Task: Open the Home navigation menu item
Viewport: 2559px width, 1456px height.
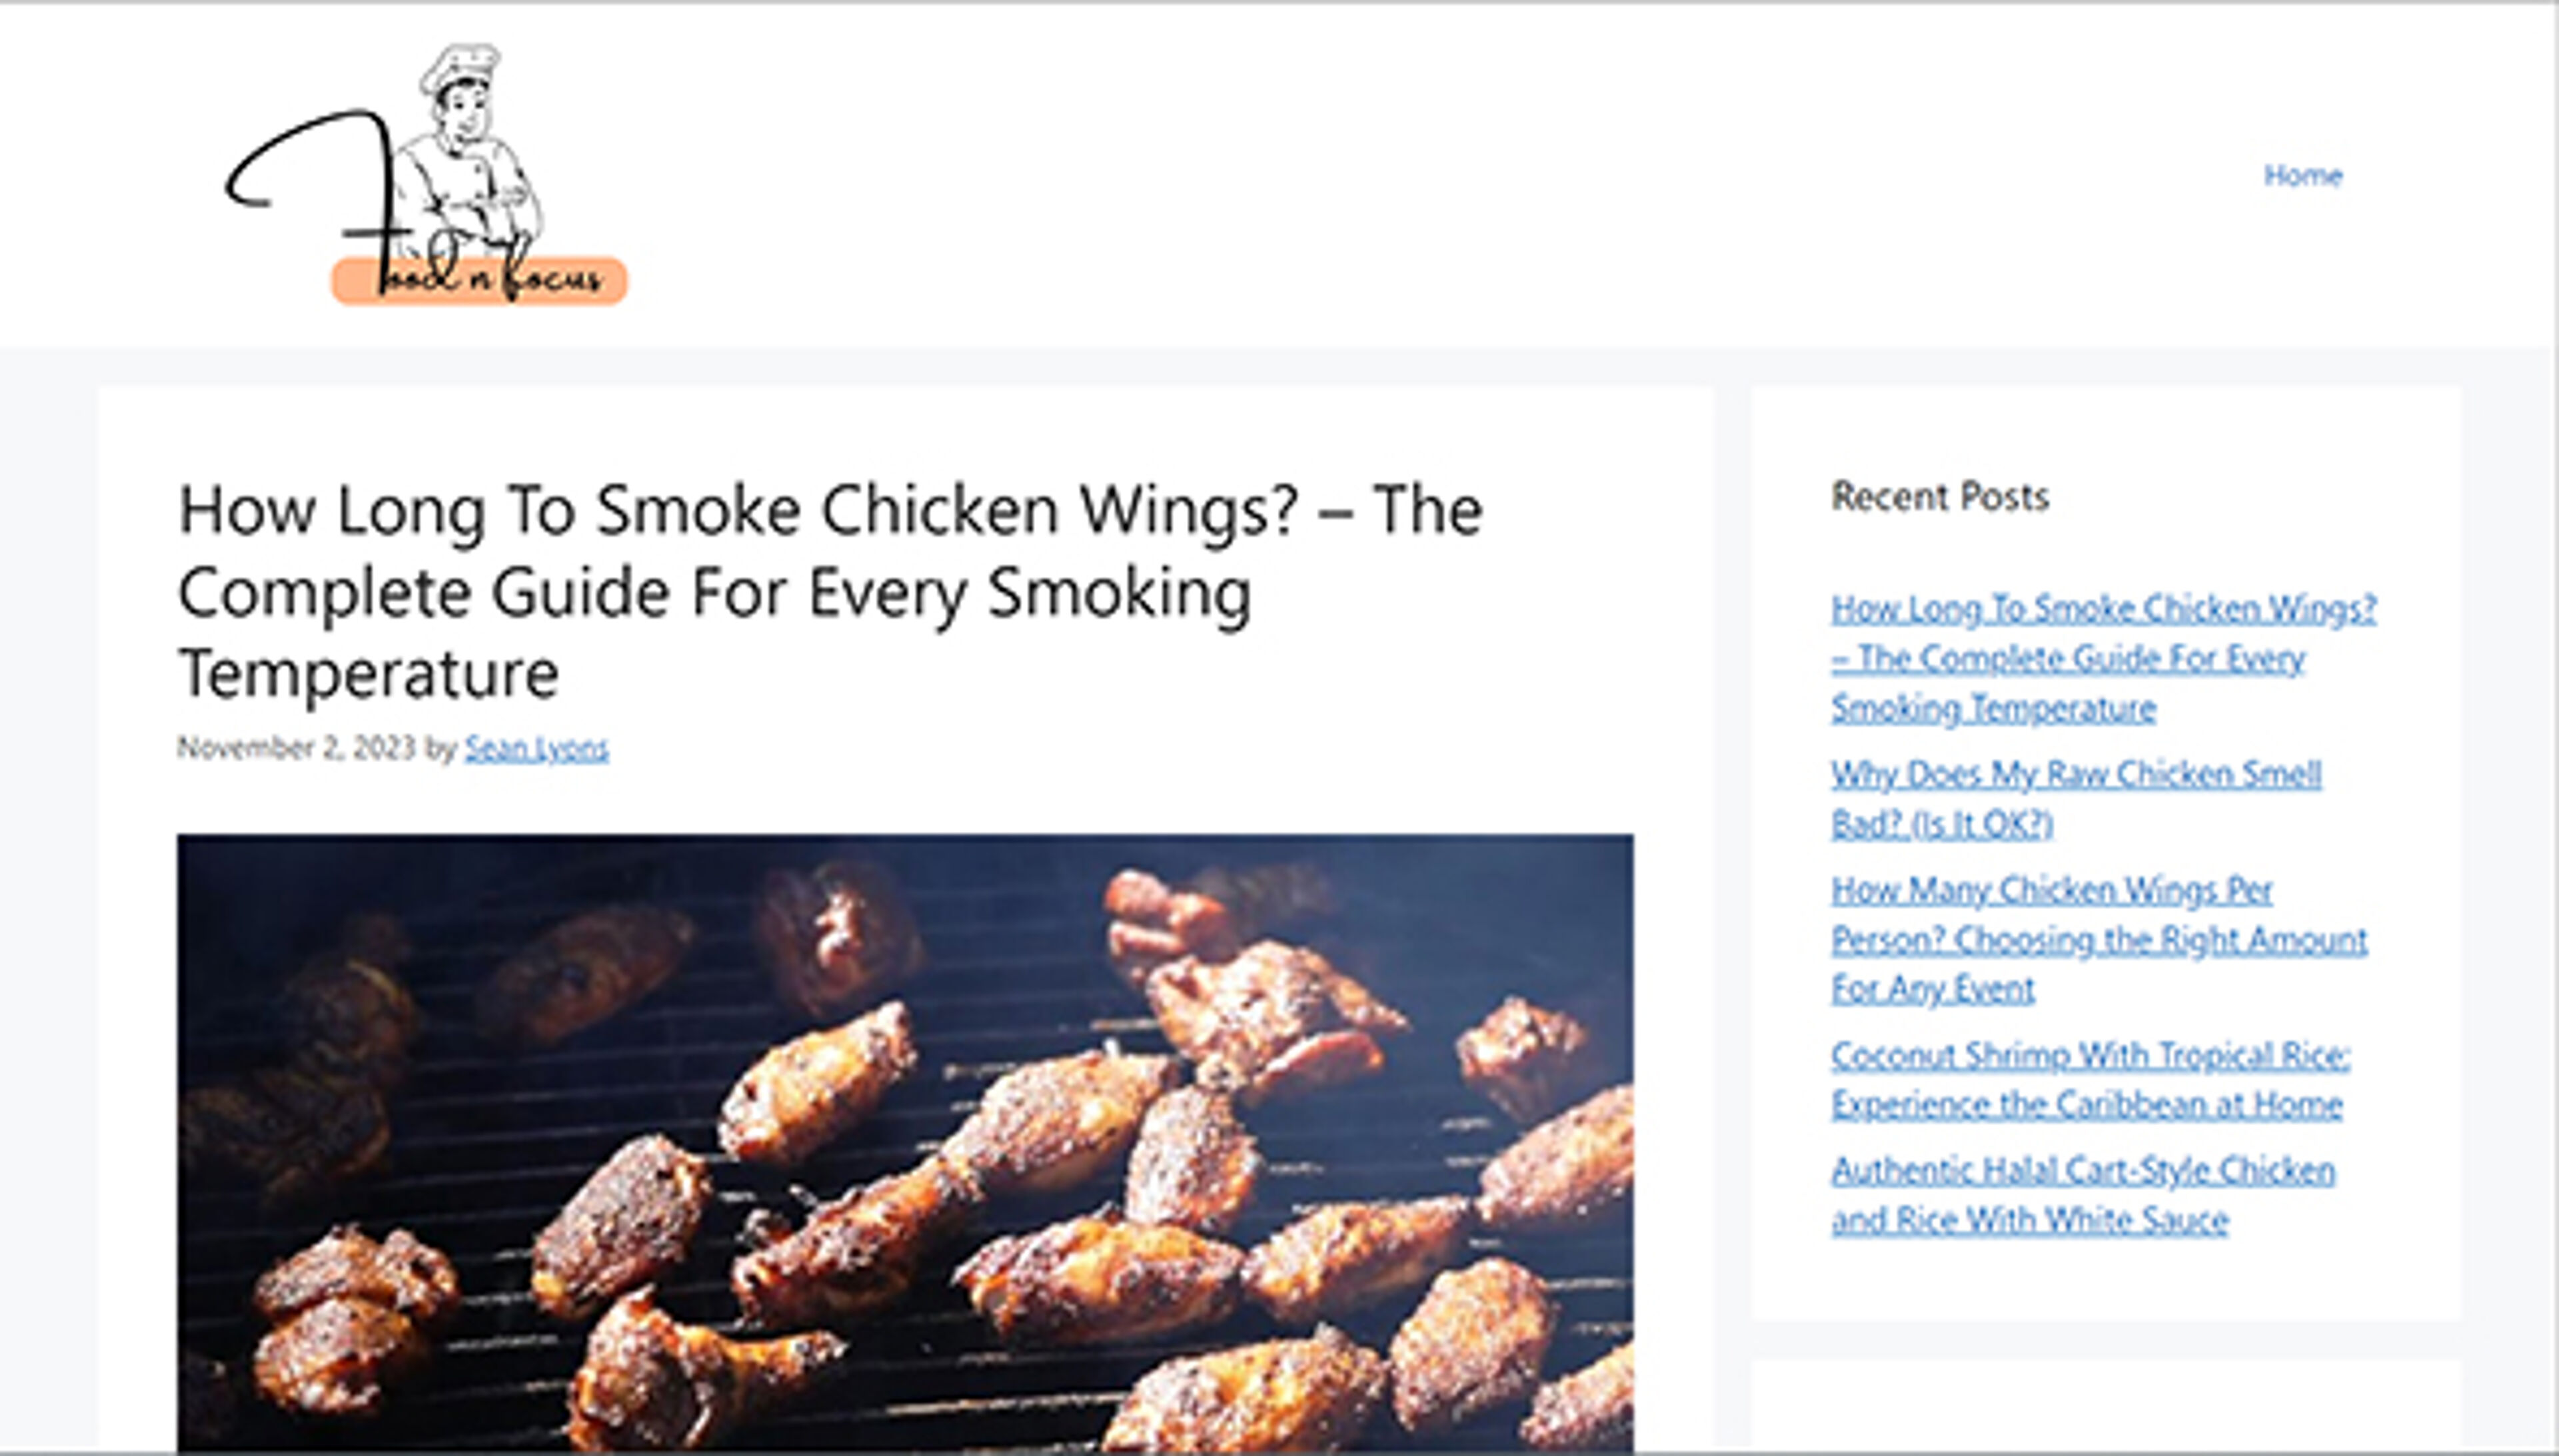Action: [x=2303, y=175]
